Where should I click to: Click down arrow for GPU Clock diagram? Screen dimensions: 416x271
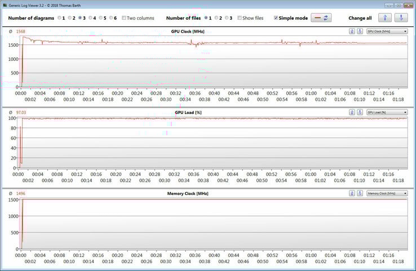point(360,32)
